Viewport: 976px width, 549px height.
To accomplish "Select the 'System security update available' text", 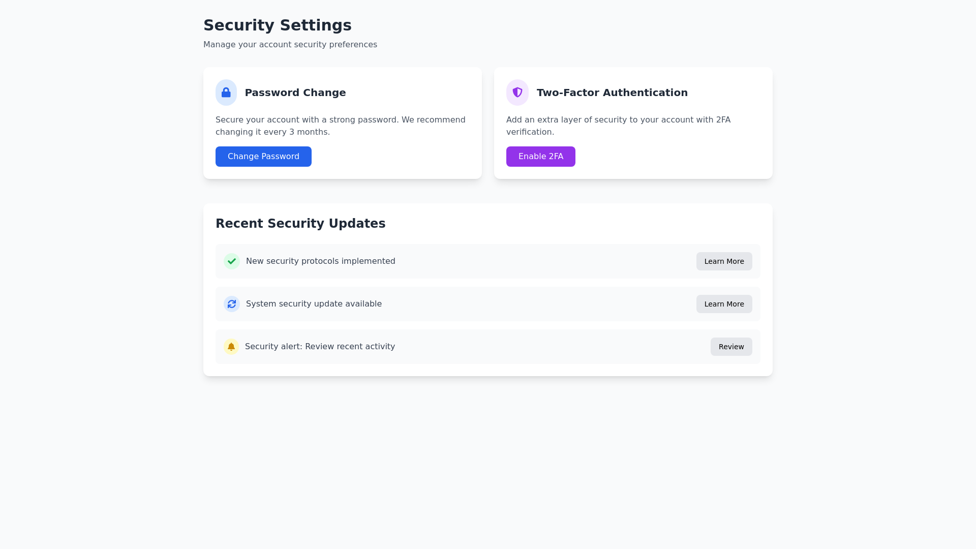I will [x=314, y=304].
